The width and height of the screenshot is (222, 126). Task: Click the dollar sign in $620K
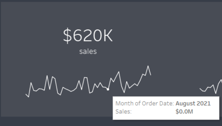pos(67,35)
